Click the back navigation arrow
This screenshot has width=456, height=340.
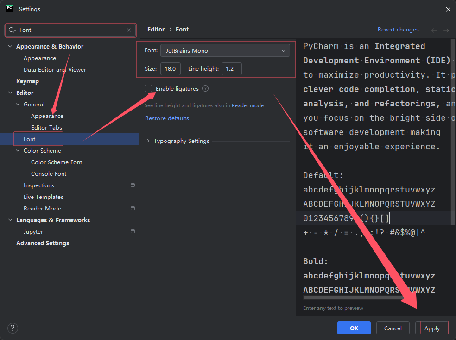[x=434, y=30]
